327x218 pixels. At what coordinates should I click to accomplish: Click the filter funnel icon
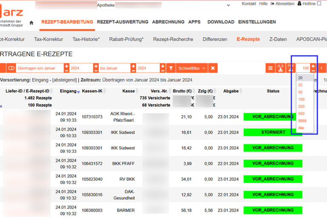[170, 68]
